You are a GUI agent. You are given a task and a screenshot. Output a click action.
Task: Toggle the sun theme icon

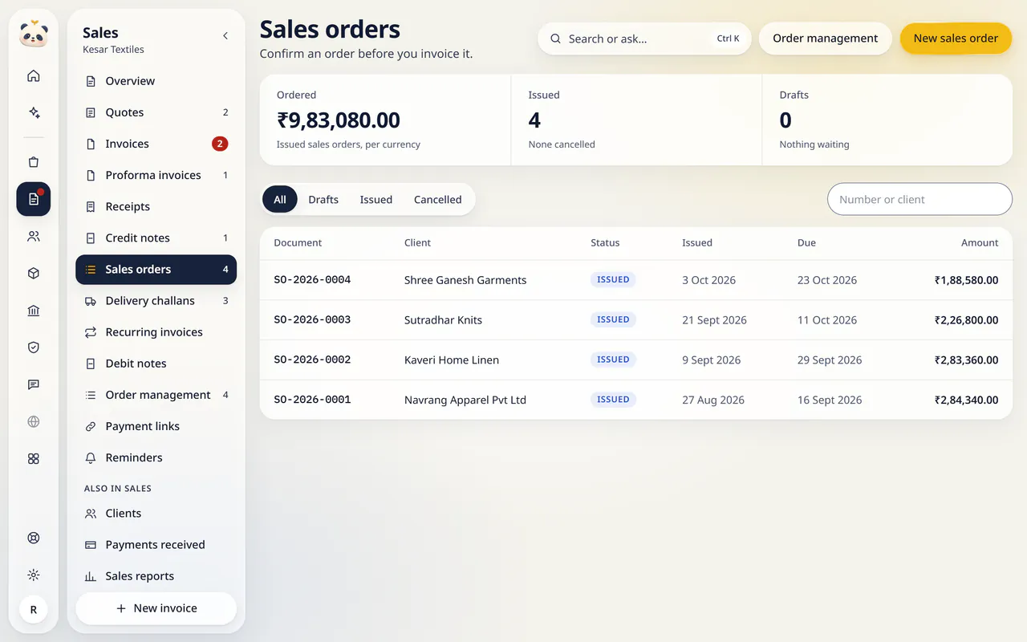pos(33,575)
